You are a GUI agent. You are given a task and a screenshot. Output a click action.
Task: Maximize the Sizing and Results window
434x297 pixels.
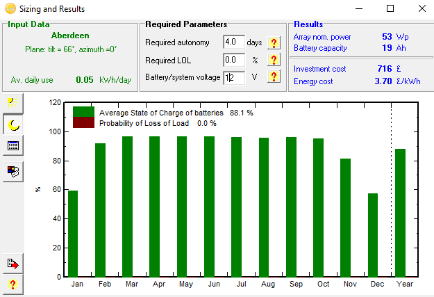coord(390,9)
